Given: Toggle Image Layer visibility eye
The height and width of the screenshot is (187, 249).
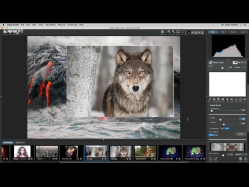Looking at the screenshot, I should [240, 62].
